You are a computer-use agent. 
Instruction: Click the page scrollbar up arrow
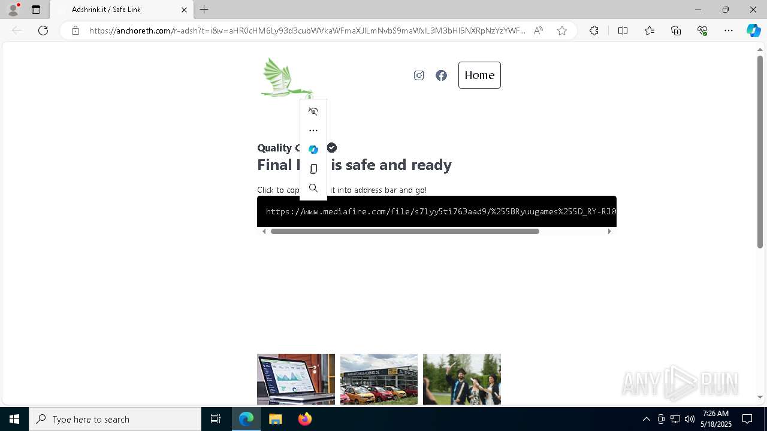[760, 50]
